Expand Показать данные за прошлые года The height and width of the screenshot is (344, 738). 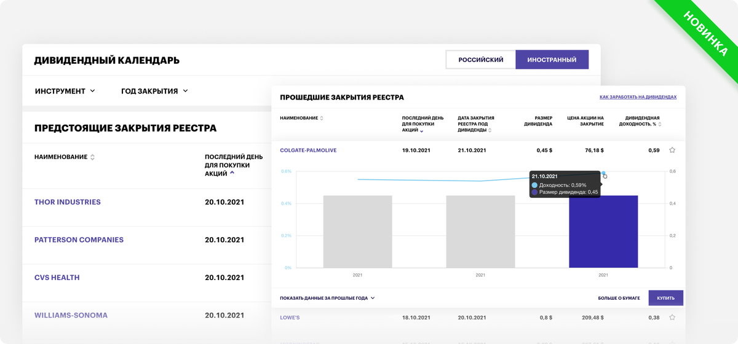[x=327, y=298]
